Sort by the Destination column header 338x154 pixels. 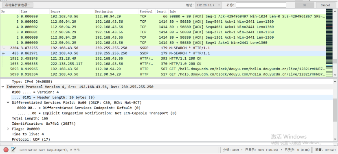pyautogui.click(x=116, y=11)
